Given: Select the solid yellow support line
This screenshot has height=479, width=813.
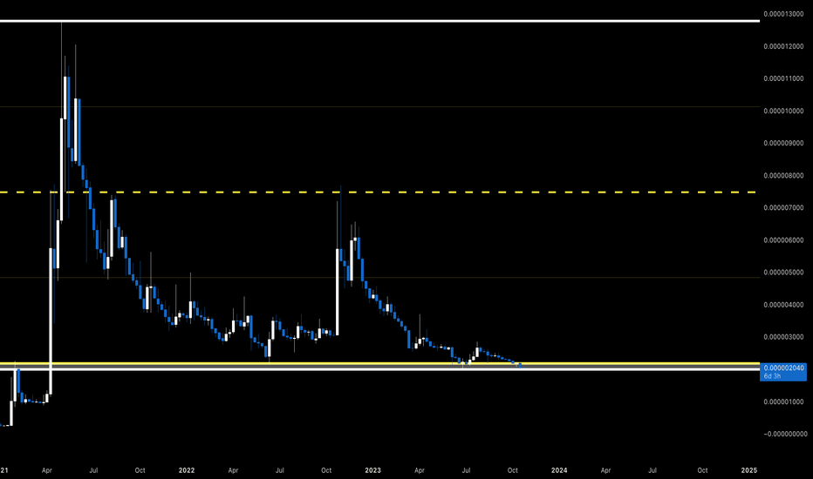Looking at the screenshot, I should coord(379,363).
